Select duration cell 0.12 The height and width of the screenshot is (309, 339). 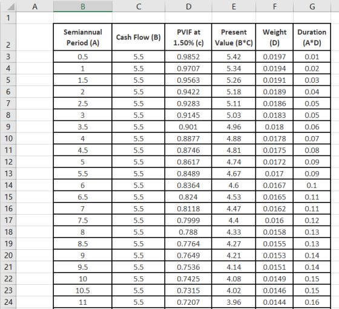coord(312,220)
